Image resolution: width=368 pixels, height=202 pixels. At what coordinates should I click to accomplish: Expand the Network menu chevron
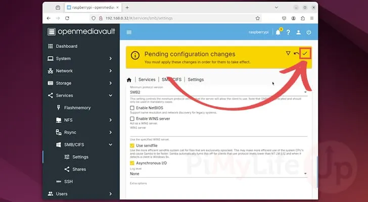point(111,71)
